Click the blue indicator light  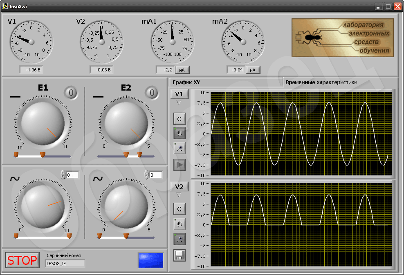[151, 260]
